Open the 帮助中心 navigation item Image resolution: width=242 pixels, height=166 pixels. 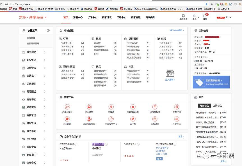(121, 17)
